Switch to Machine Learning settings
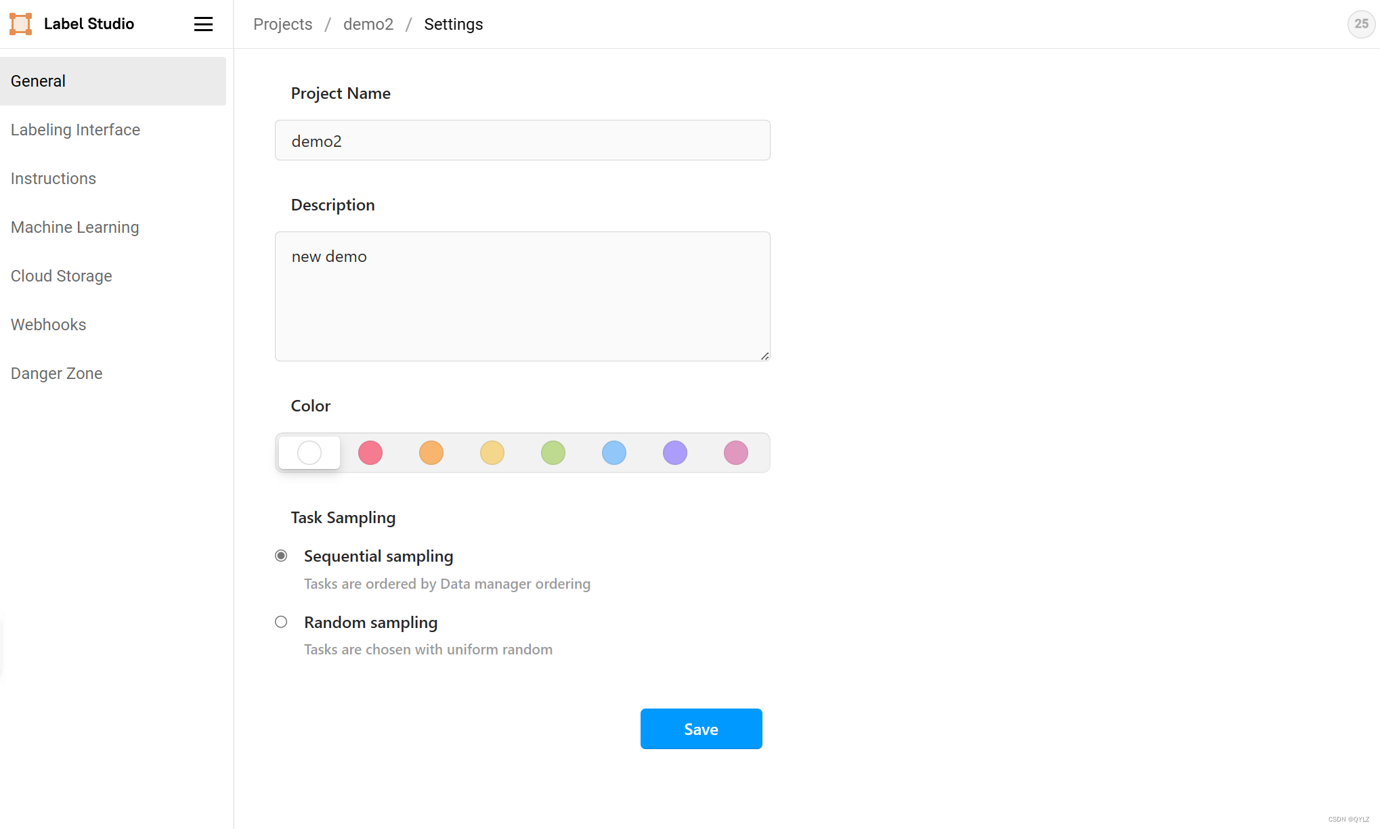The height and width of the screenshot is (829, 1380). [113, 227]
